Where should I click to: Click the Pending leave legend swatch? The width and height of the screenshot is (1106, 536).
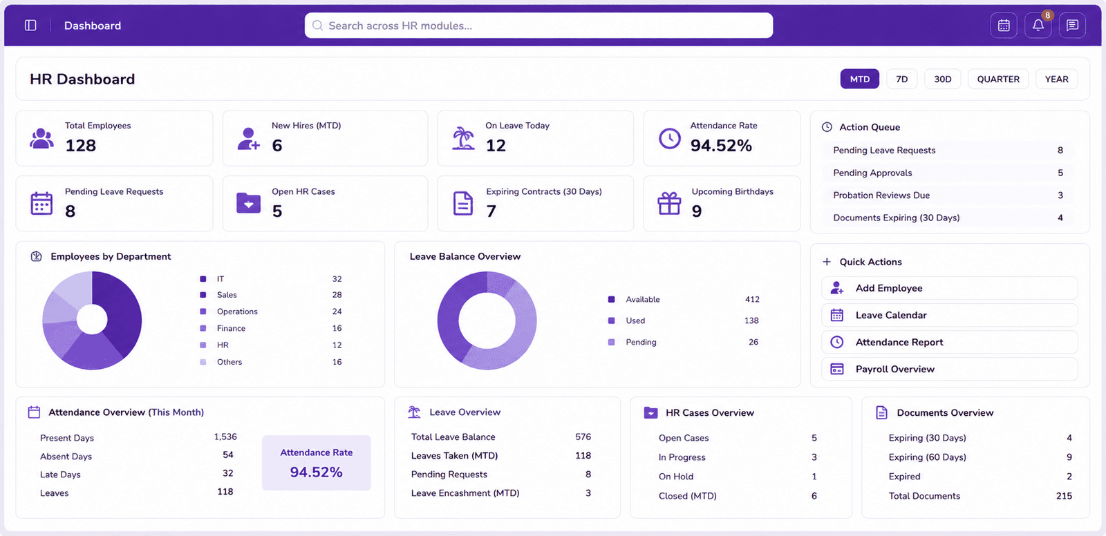pos(611,342)
